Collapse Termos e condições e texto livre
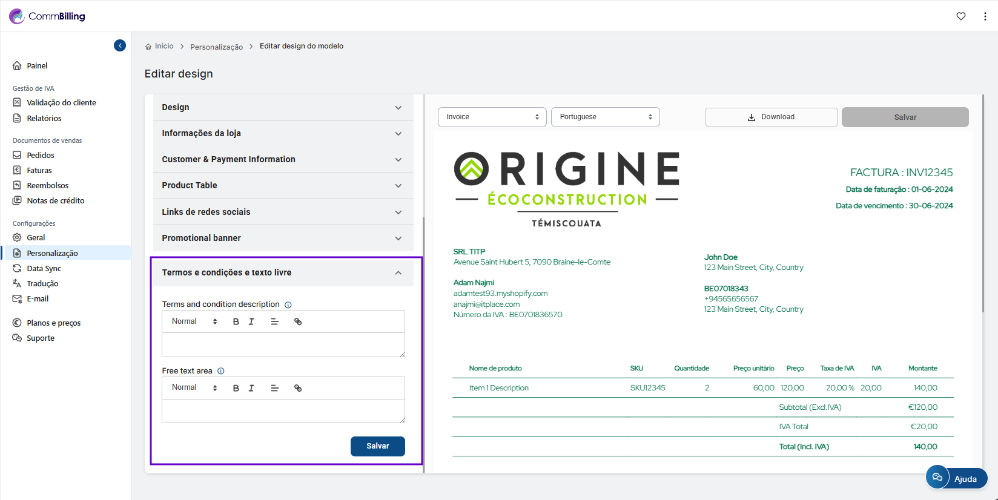998x500 pixels. [x=398, y=273]
